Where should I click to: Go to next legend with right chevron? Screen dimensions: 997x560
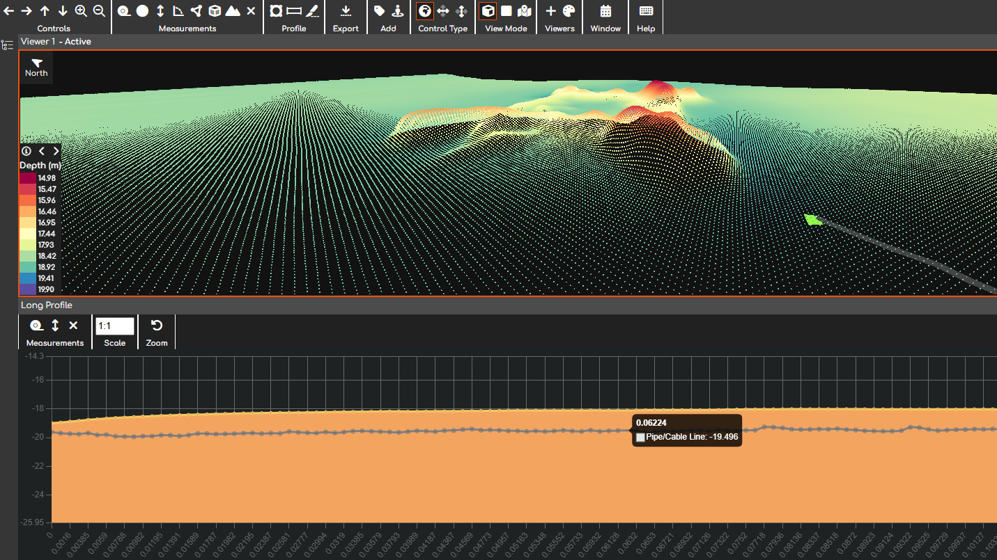(56, 151)
